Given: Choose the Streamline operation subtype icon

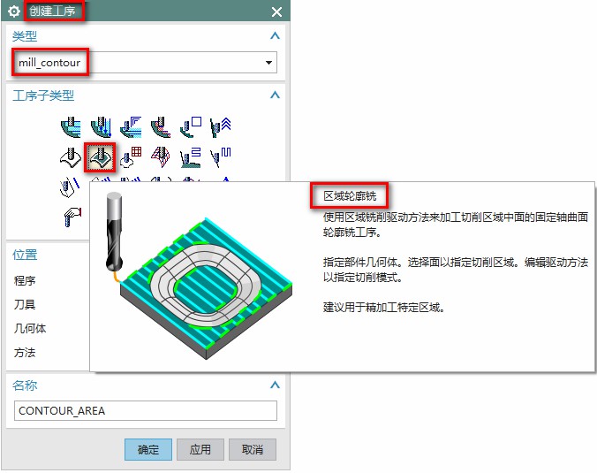Looking at the screenshot, I should 161,157.
